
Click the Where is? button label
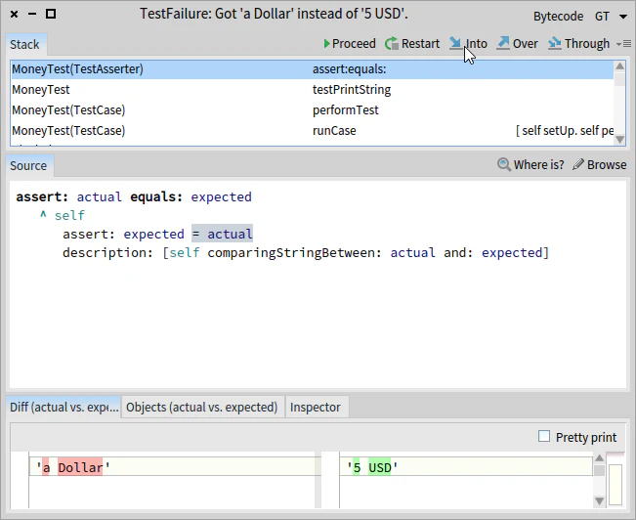(538, 165)
